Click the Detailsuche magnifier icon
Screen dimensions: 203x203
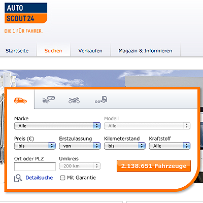click(x=18, y=178)
